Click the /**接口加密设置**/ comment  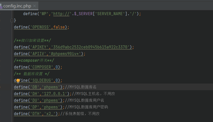click(x=32, y=40)
